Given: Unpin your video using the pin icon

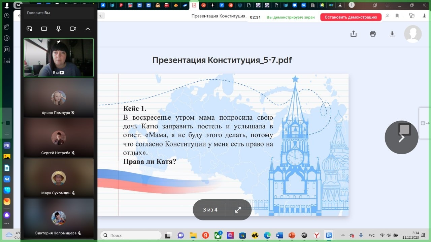Looking at the screenshot, I should (x=59, y=42).
